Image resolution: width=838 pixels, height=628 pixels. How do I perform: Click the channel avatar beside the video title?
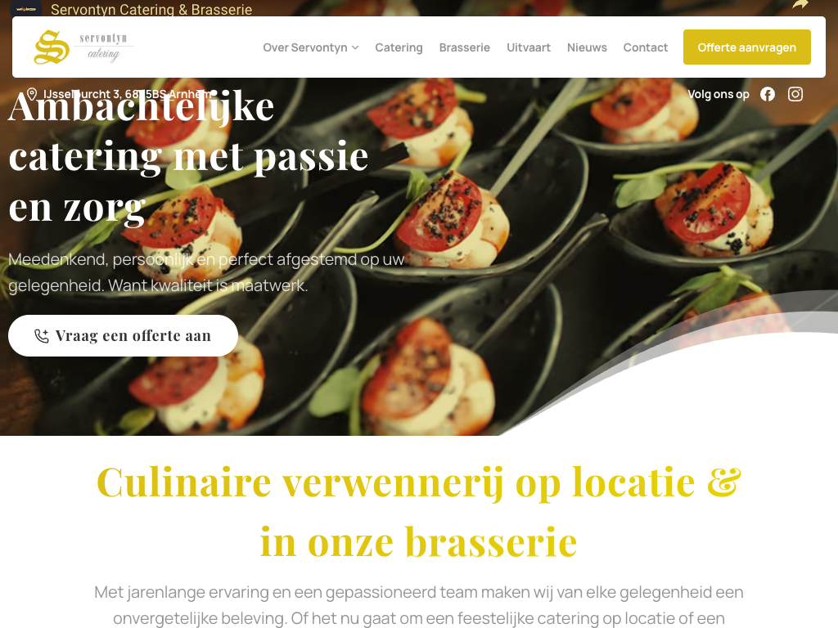[26, 7]
